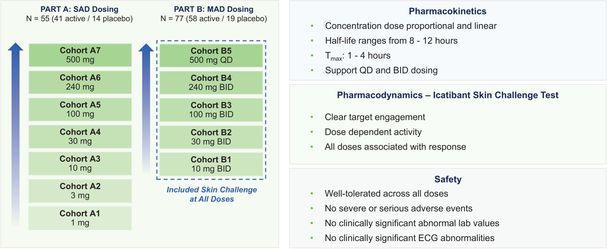
Task: Pick the Cohort A1 1 mg box
Action: click(x=80, y=218)
